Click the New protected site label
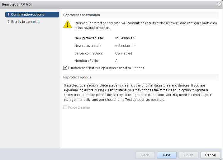The width and height of the screenshot is (223, 160). click(89, 38)
